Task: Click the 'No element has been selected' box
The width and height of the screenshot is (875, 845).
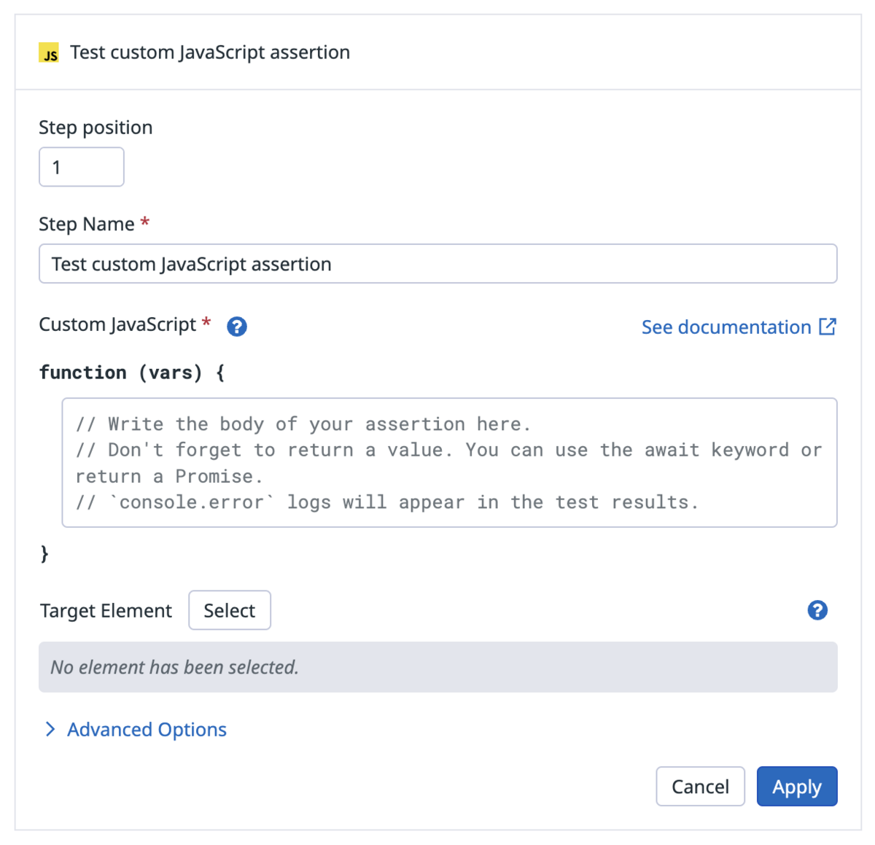Action: pyautogui.click(x=437, y=667)
